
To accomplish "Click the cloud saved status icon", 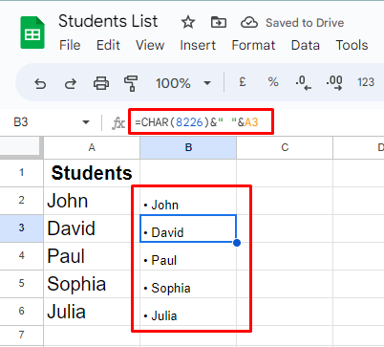I will pos(249,23).
